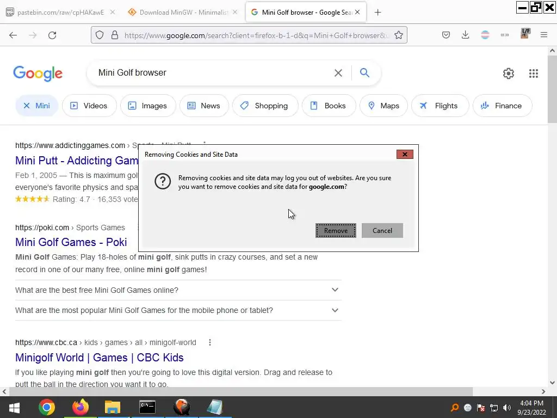Screen dimensions: 557x418
Task: Filter results by Flights
Action: 440,106
